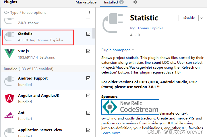Click the search magnifier icon
This screenshot has width=207, height=137.
[x=6, y=13]
